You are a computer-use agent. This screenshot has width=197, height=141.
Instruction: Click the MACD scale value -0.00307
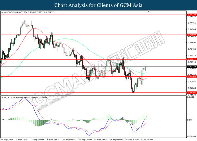[x=192, y=136]
